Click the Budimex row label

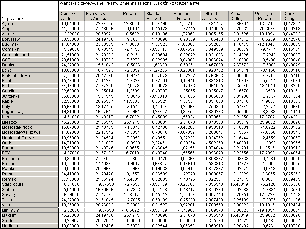point(30,44)
